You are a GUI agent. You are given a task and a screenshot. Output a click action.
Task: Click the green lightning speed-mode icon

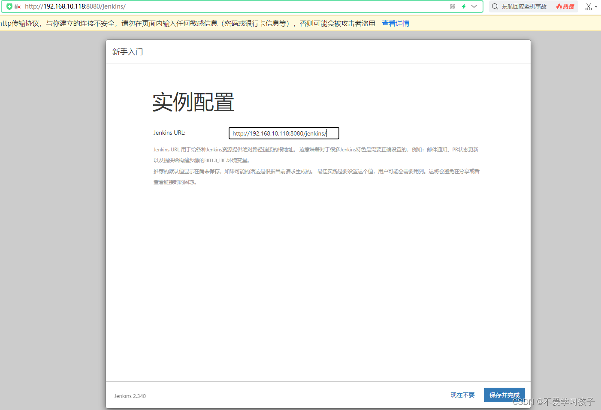point(464,6)
